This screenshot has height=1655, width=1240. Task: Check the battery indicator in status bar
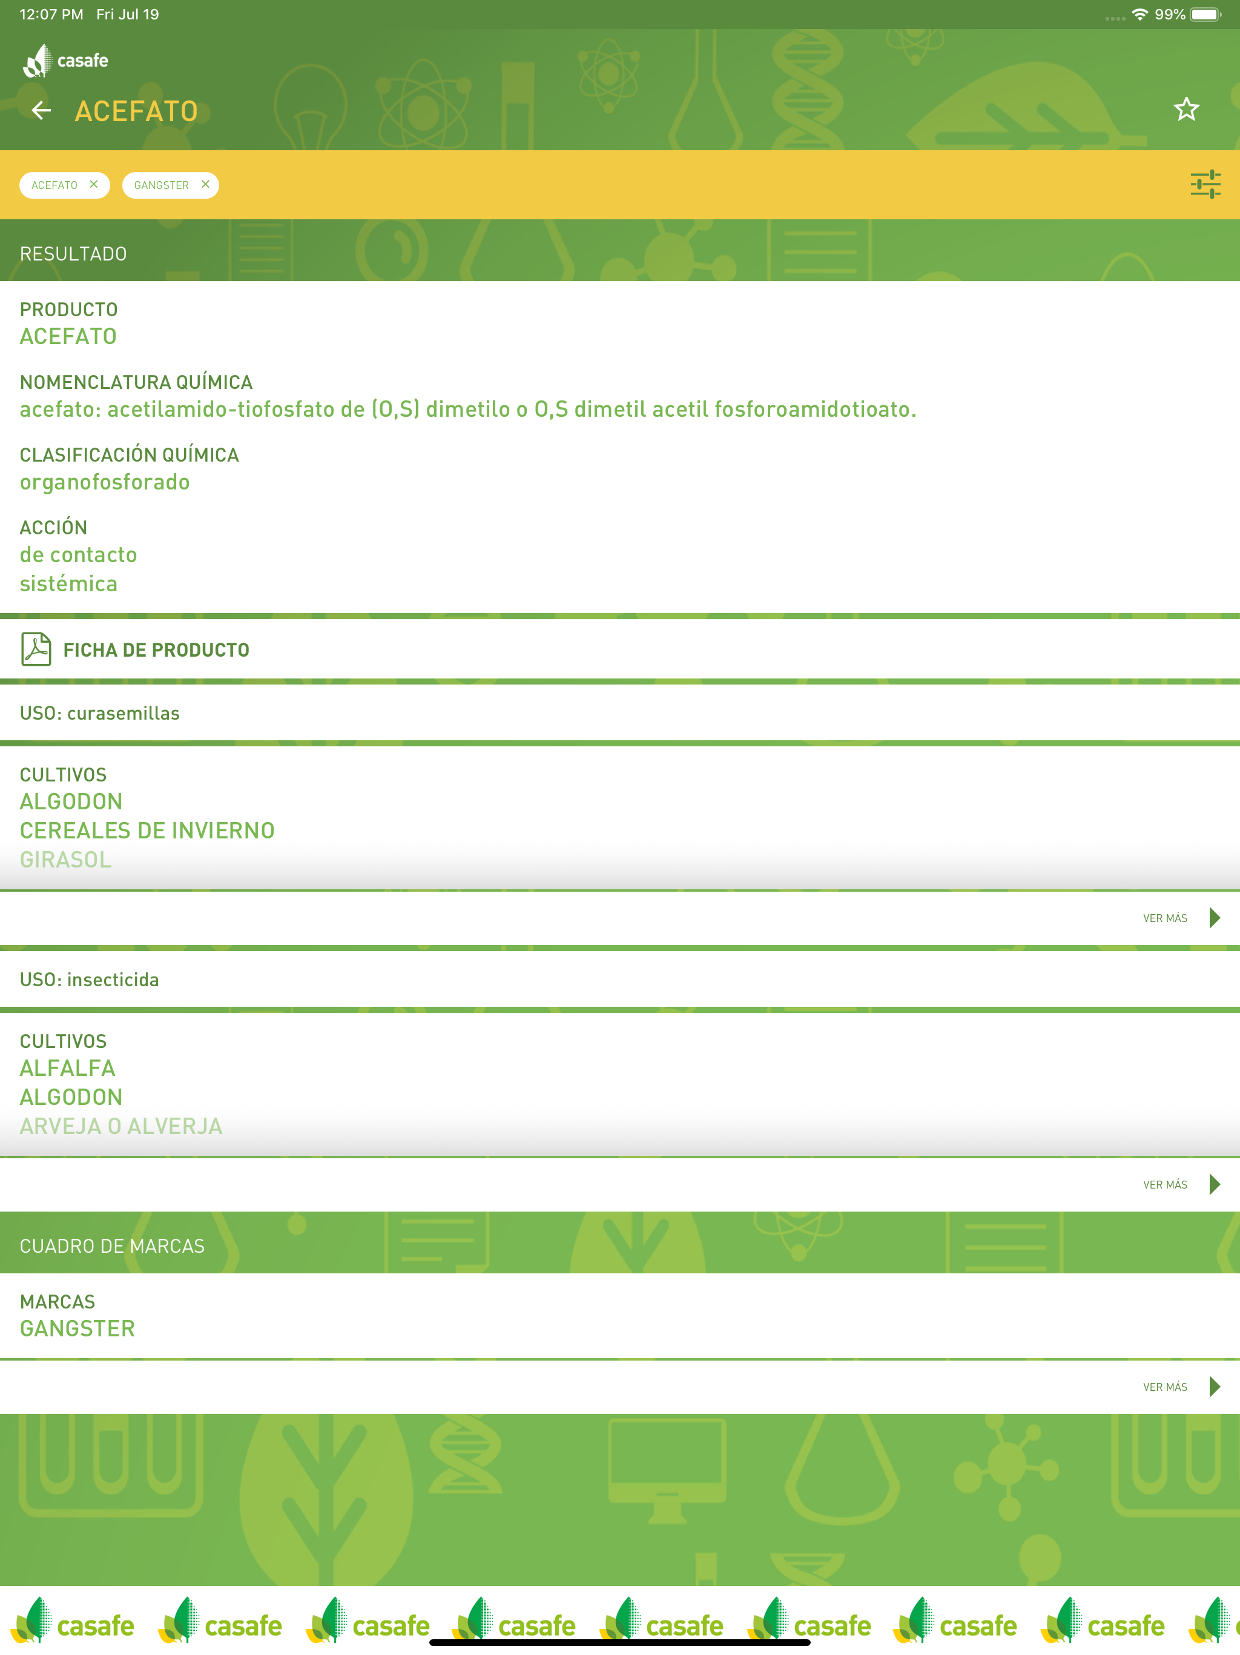pyautogui.click(x=1205, y=14)
